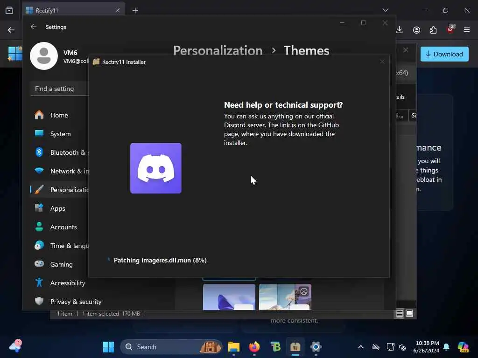Viewport: 478px width, 358px height.
Task: Click the Find a setting search box
Action: tap(60, 89)
